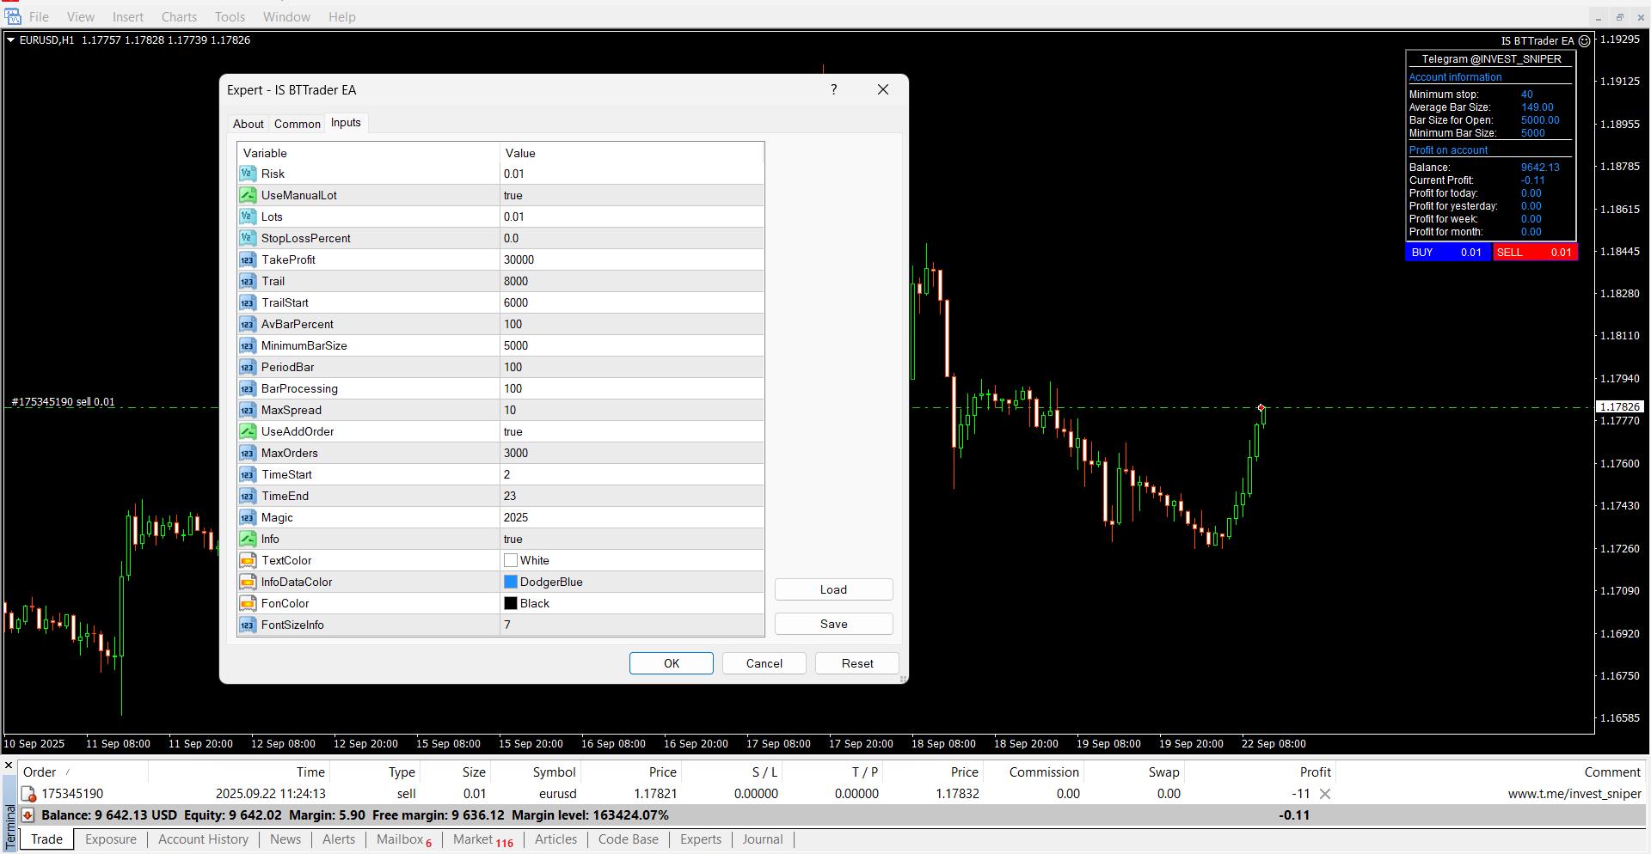Switch to the Common tab
Image resolution: width=1651 pixels, height=854 pixels.
(x=297, y=123)
